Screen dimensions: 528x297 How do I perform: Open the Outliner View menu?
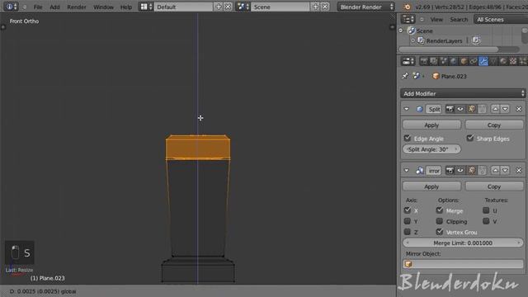[436, 20]
